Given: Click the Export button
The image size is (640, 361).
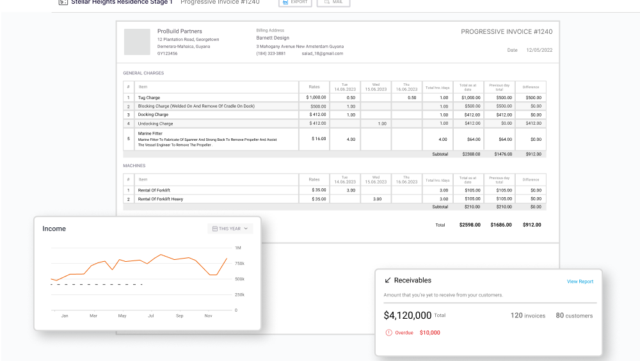Looking at the screenshot, I should click(x=295, y=3).
